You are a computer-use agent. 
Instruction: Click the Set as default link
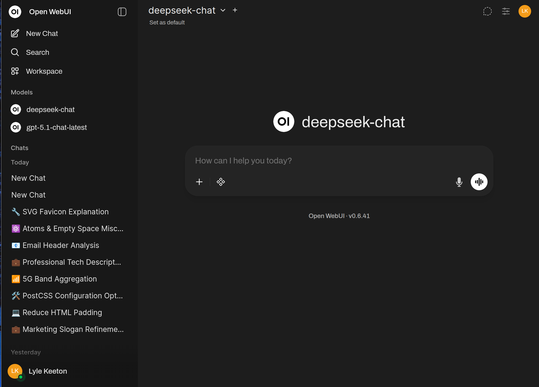[167, 22]
